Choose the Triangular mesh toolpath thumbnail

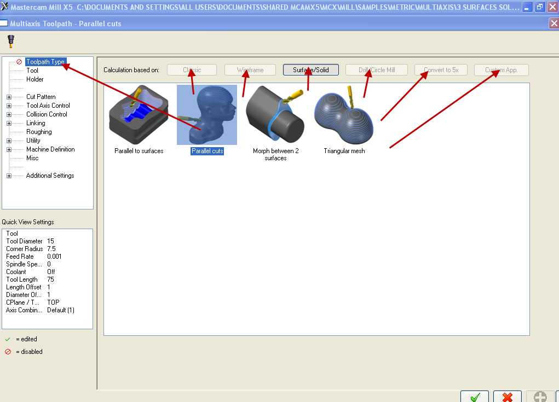(x=344, y=115)
